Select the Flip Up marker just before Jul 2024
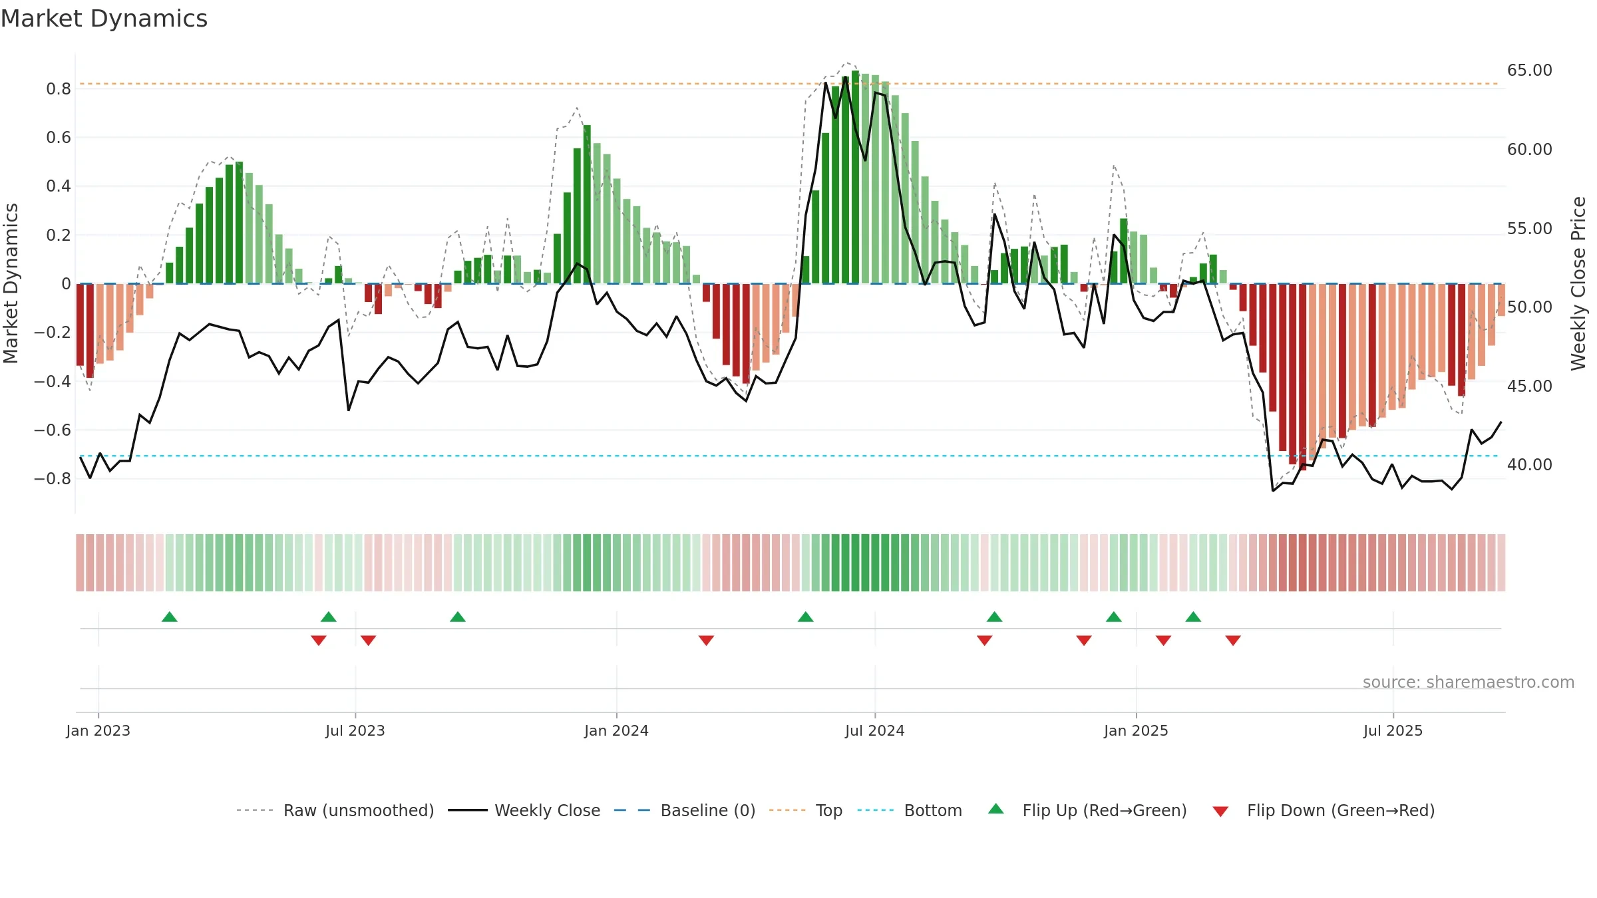Screen dimensions: 1597x898 coord(806,617)
